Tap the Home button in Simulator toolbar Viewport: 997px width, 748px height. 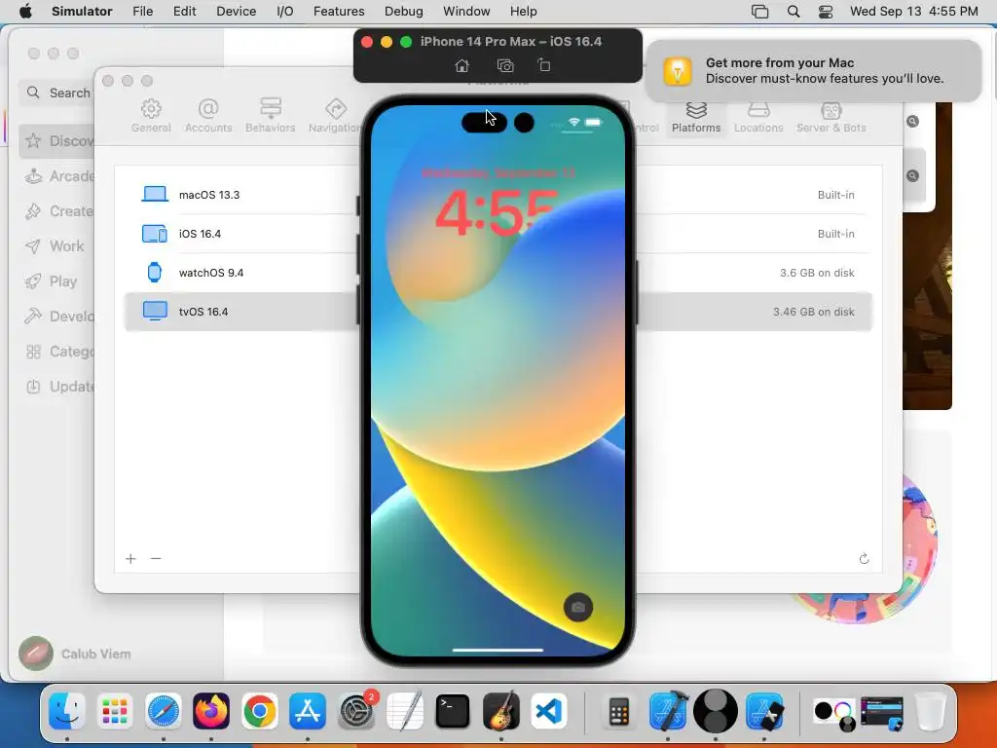(462, 65)
